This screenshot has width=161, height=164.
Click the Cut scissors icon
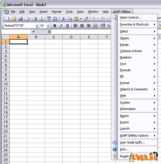click(63, 19)
